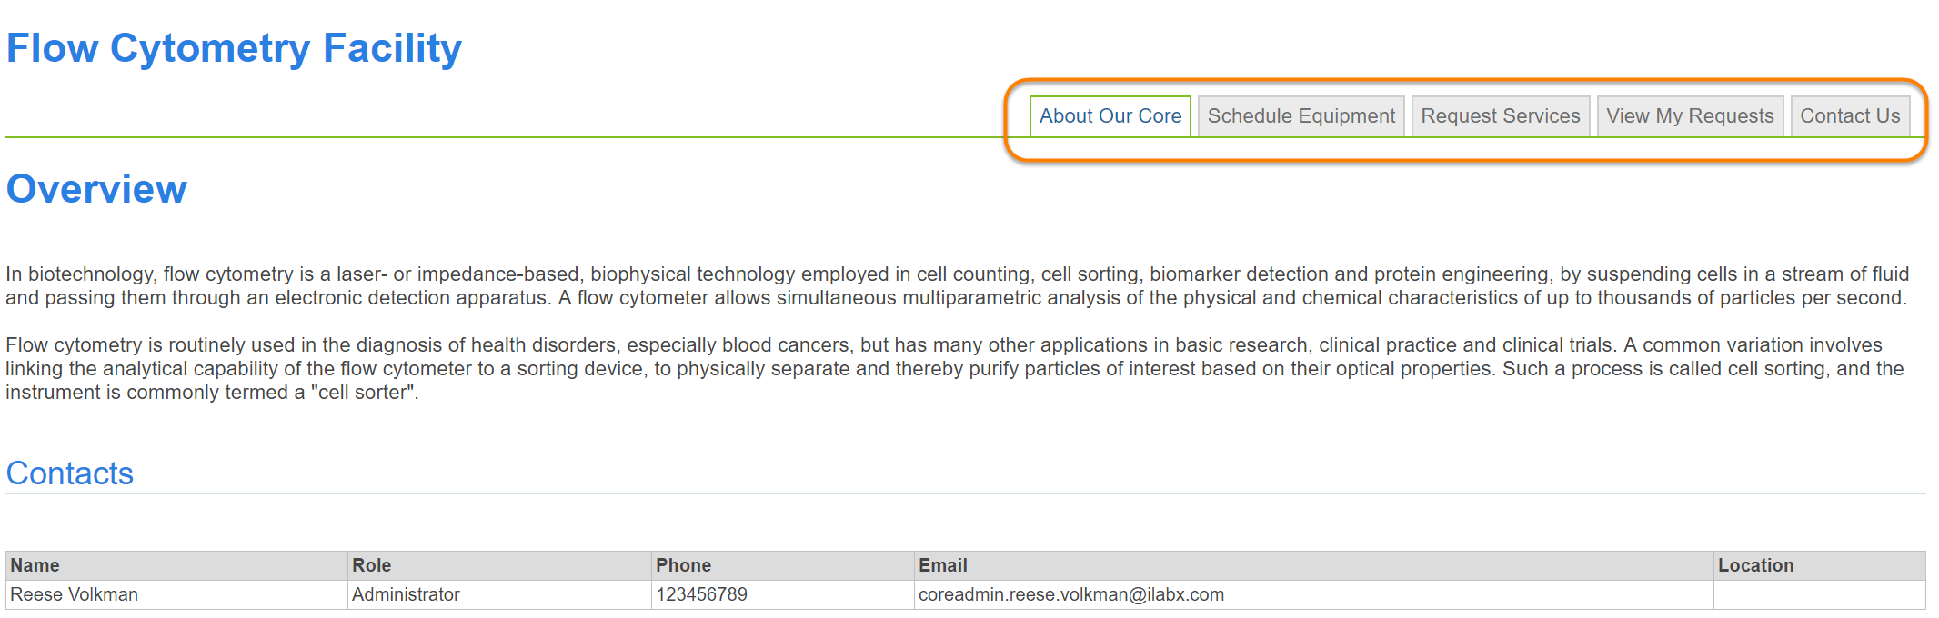The height and width of the screenshot is (618, 1939).
Task: Switch to Schedule Equipment tab
Action: [1301, 116]
